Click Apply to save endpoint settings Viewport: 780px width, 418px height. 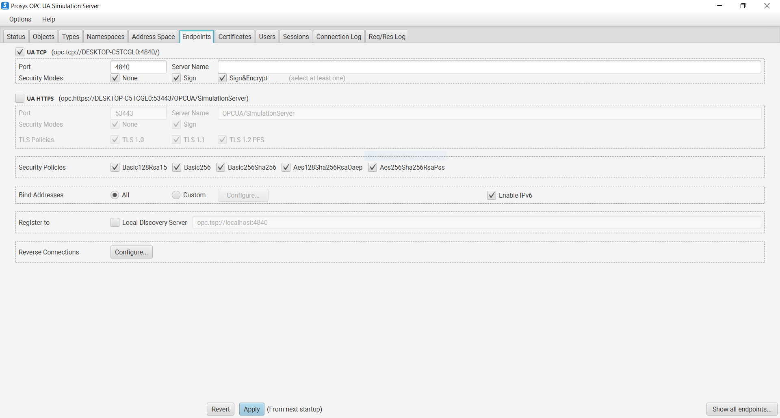pos(251,409)
